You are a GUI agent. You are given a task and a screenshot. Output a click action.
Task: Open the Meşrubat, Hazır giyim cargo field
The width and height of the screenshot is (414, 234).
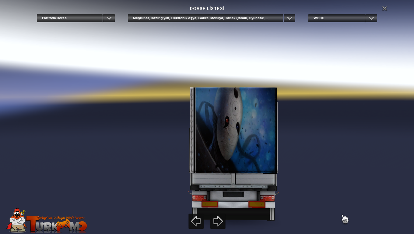pos(205,18)
